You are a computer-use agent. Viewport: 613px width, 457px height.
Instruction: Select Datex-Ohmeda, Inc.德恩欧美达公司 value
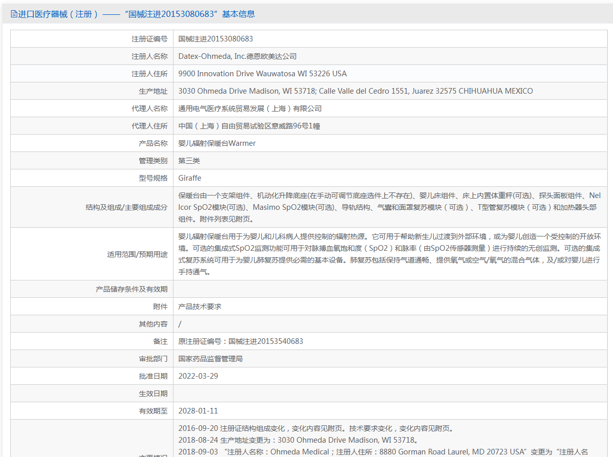click(x=237, y=56)
